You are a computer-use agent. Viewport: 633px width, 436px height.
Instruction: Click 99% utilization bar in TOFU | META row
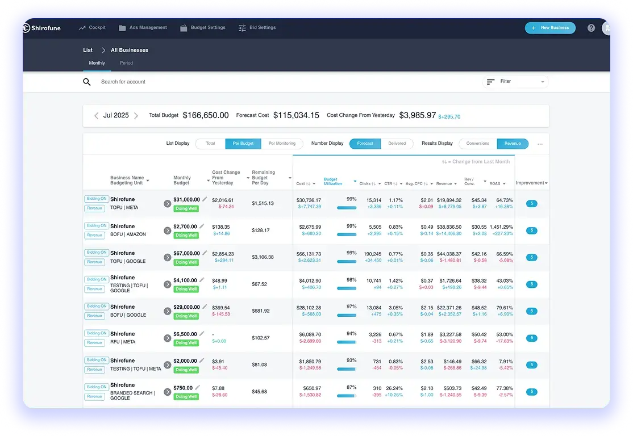click(347, 208)
